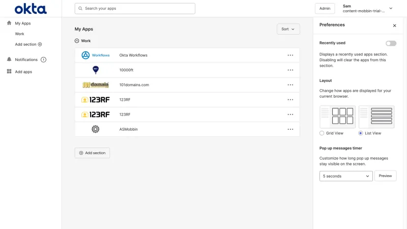This screenshot has width=407, height=229.
Task: Click the My Apps home icon
Action: 9,23
